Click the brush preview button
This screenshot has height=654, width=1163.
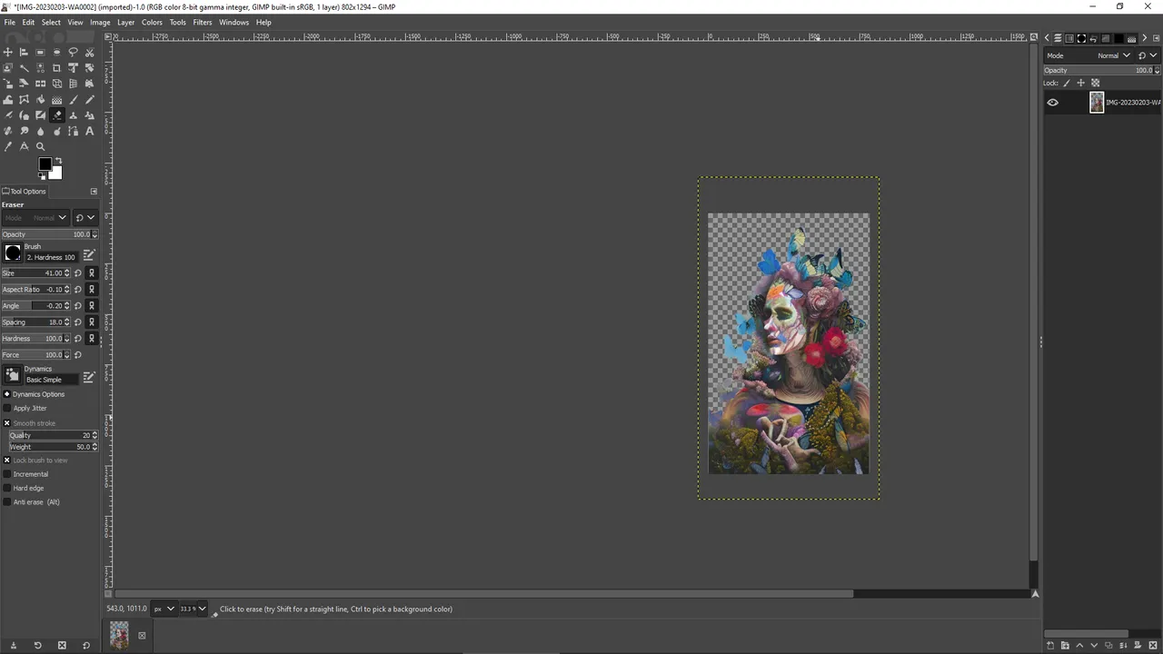pyautogui.click(x=13, y=253)
